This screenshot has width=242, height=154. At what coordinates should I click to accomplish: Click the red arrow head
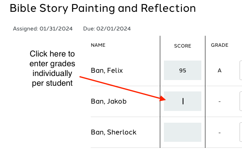163,98
